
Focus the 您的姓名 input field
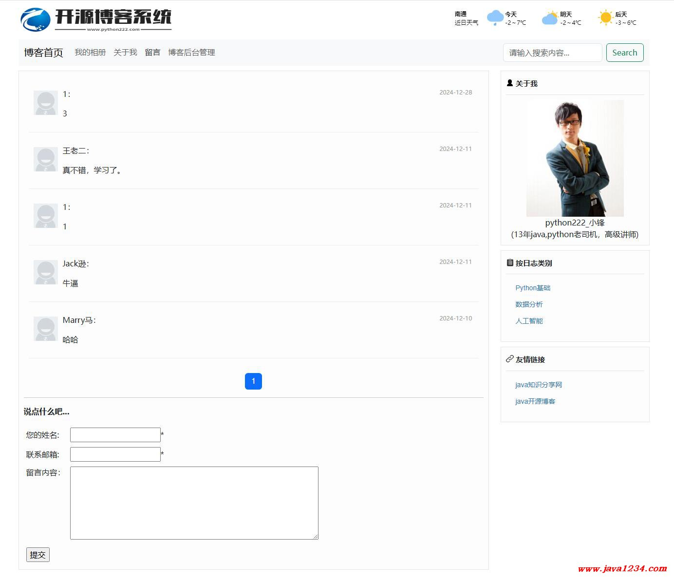tap(115, 435)
